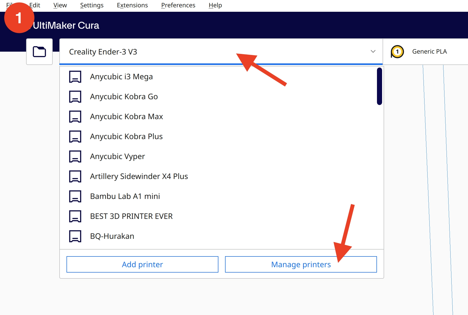Viewport: 468px width, 315px height.
Task: Click the Manage printers button
Action: click(x=301, y=264)
